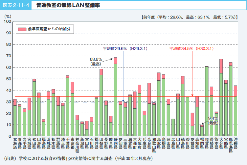Click the 長野県 axis label

106,143
